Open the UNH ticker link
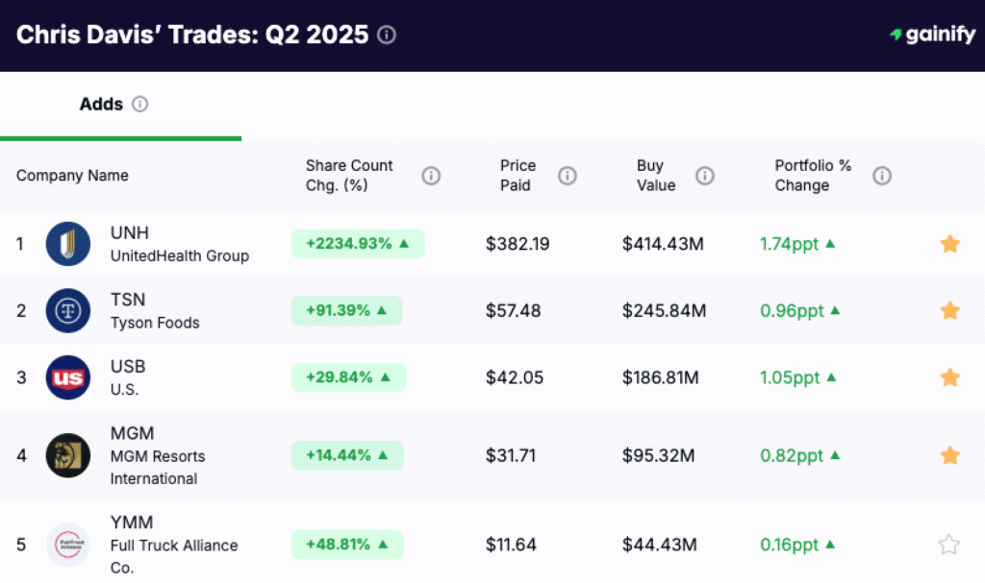985x583 pixels. coord(130,232)
